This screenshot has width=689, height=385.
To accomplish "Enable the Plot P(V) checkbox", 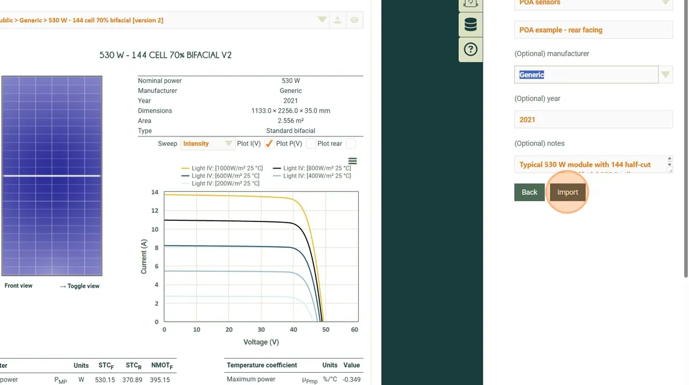I will point(311,144).
